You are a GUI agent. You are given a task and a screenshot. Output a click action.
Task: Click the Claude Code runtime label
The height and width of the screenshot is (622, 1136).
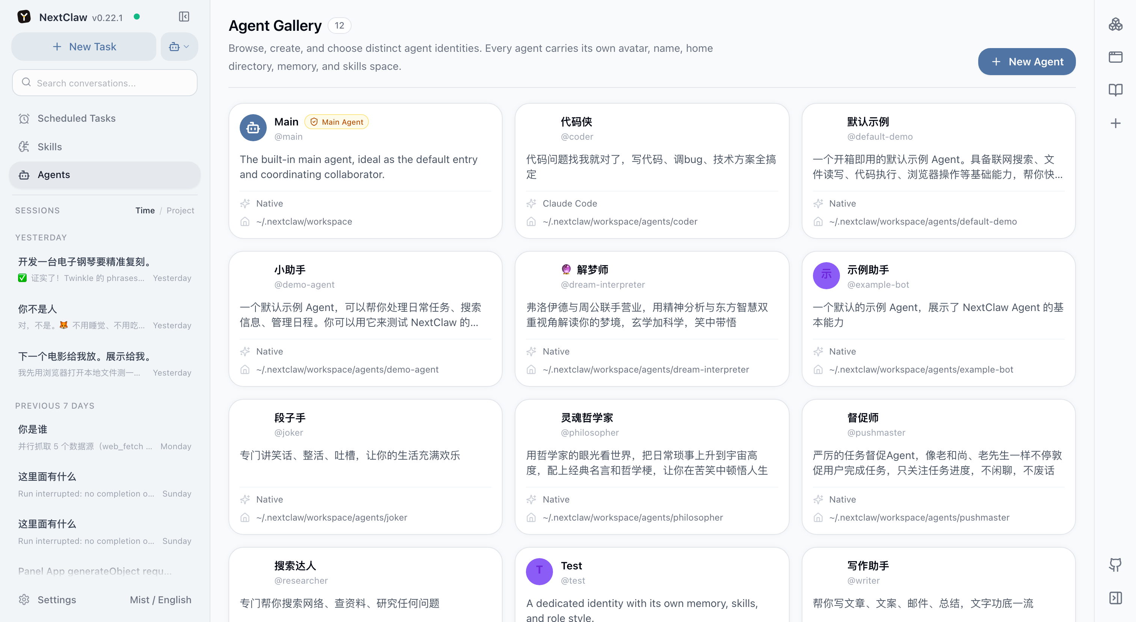pos(570,203)
